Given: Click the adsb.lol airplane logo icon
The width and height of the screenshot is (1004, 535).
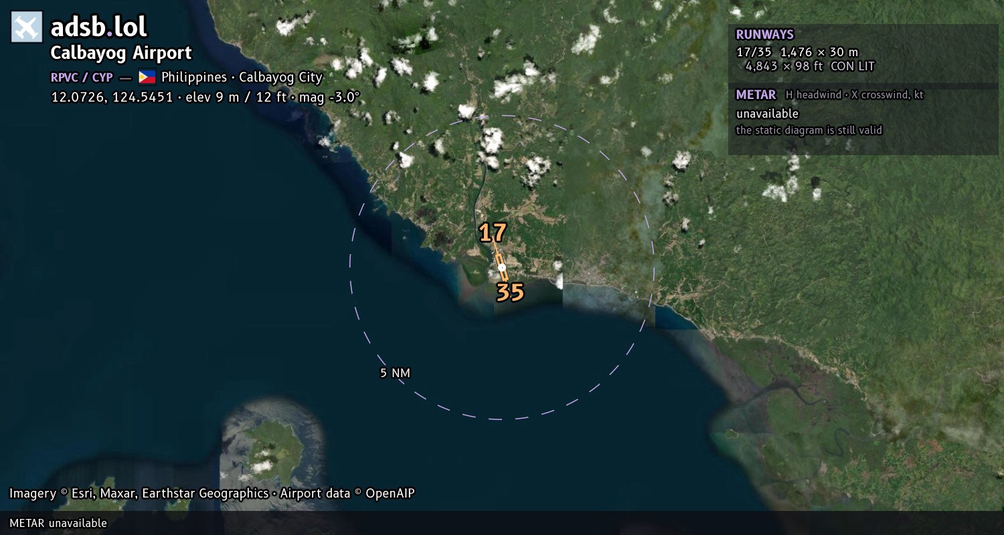Looking at the screenshot, I should [x=27, y=27].
